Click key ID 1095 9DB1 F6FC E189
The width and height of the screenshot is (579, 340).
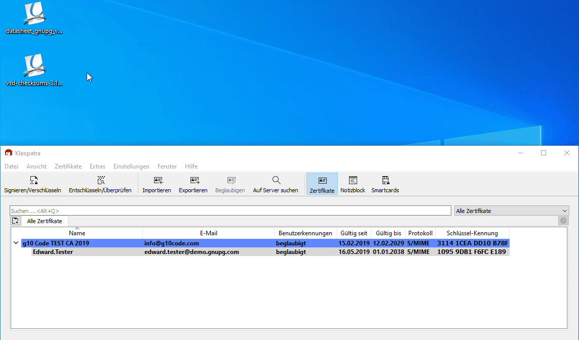click(472, 252)
